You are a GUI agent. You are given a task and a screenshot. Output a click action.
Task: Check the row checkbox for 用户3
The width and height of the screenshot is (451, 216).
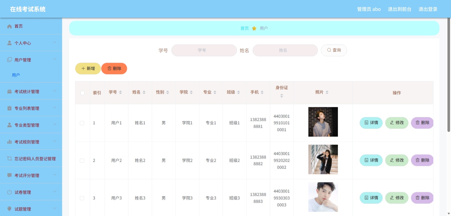(x=82, y=198)
